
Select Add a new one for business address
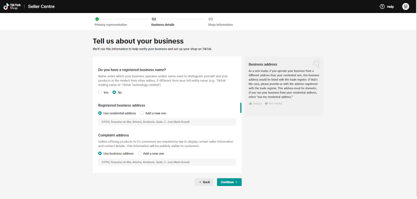[x=142, y=113]
